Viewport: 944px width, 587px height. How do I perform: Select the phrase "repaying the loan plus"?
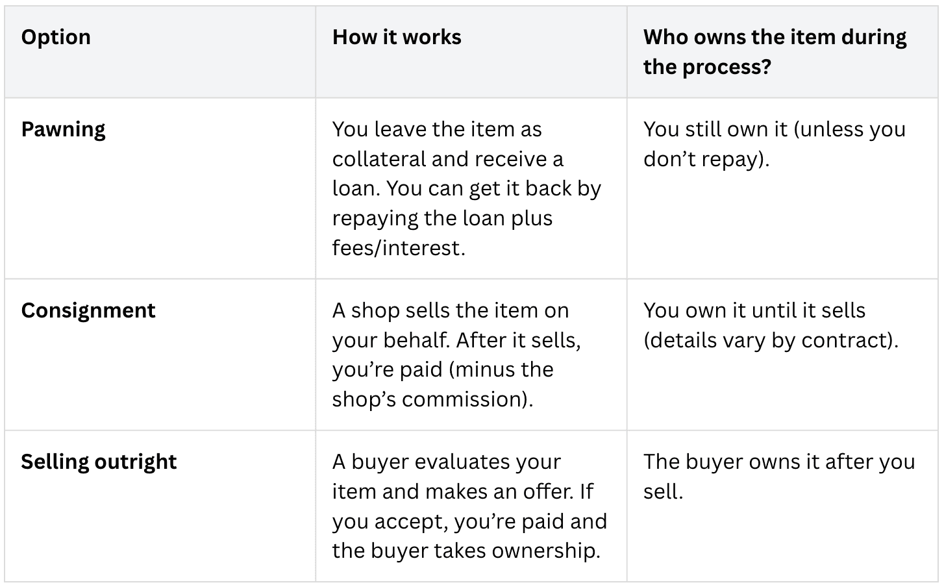tap(442, 218)
